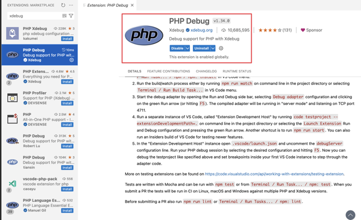
Task: Expand the Disable dropdown arrow
Action: [187, 48]
